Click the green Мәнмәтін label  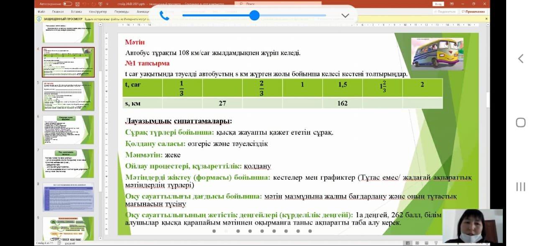pos(144,155)
